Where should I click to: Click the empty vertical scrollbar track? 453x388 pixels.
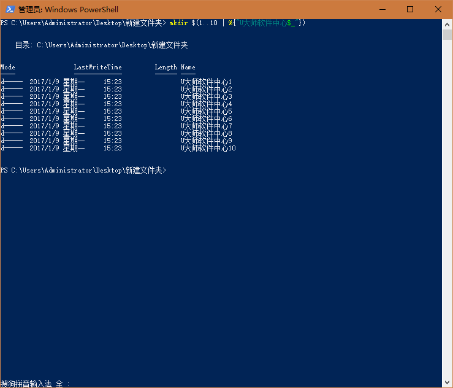tap(447, 215)
